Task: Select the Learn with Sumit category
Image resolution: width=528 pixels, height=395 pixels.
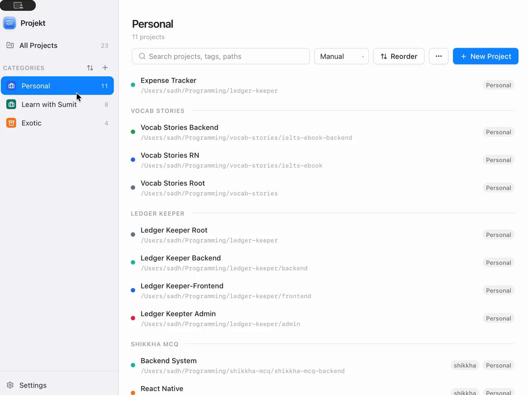Action: coord(57,104)
